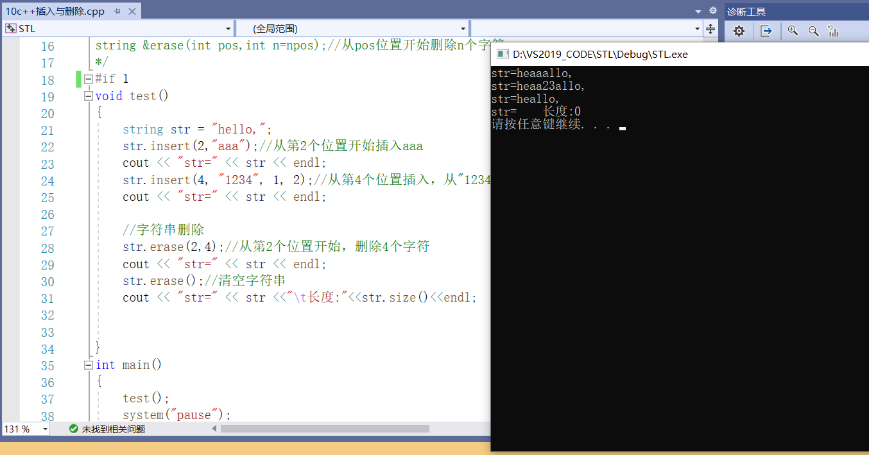869x455 pixels.
Task: Click the green change marker on line 18
Action: click(x=78, y=79)
